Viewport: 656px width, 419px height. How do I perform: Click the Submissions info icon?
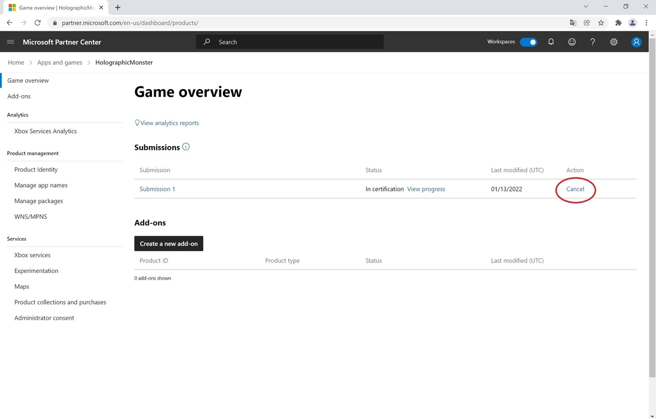click(x=186, y=147)
